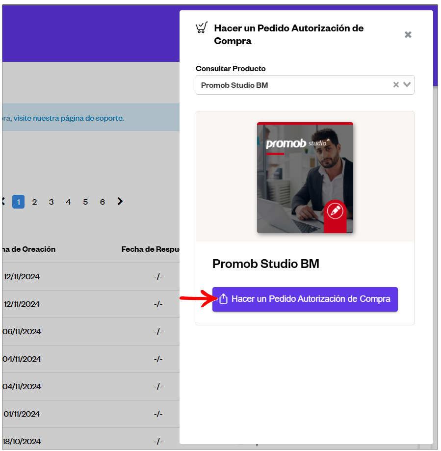The width and height of the screenshot is (441, 451).
Task: Click the Promob Studio product thumbnail image
Action: click(305, 178)
